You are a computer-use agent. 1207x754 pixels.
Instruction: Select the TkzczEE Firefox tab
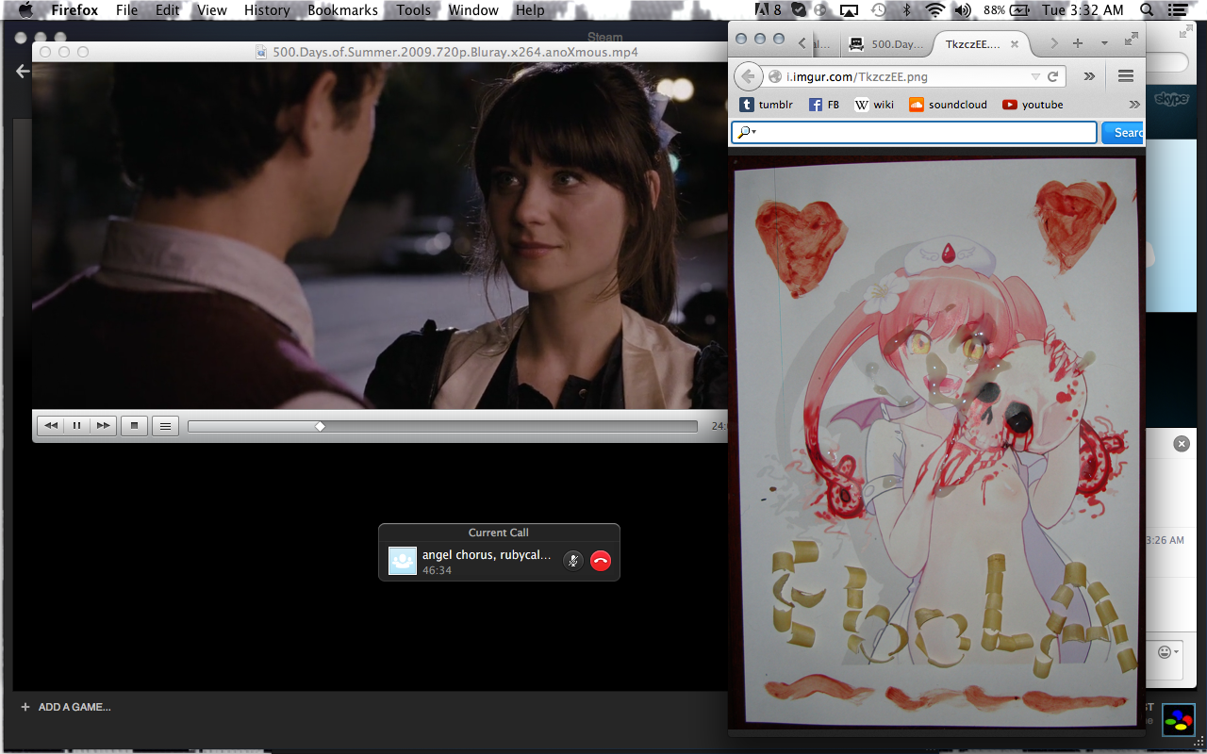click(973, 43)
